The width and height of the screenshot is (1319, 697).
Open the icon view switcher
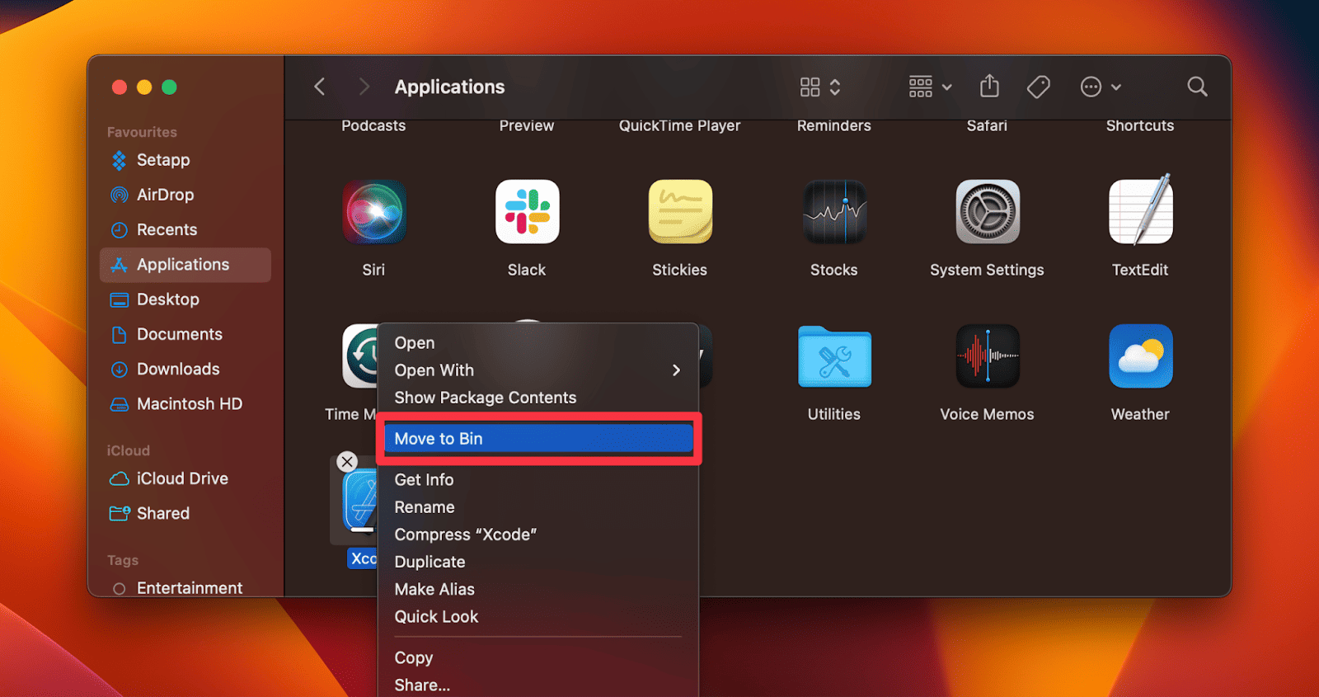click(820, 87)
